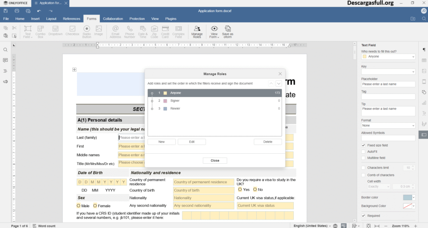Enable the Multiline field checkbox
This screenshot has width=428, height=228.
coord(363,158)
